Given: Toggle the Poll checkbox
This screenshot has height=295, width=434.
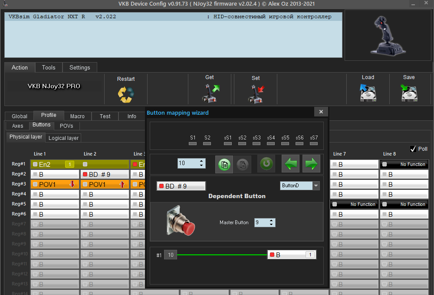Looking at the screenshot, I should 413,149.
